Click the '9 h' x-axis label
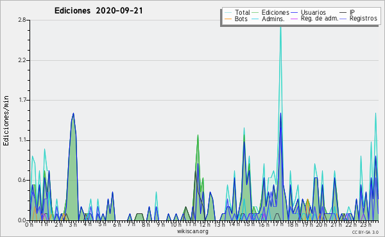This screenshot has height=237, width=385. [160, 225]
